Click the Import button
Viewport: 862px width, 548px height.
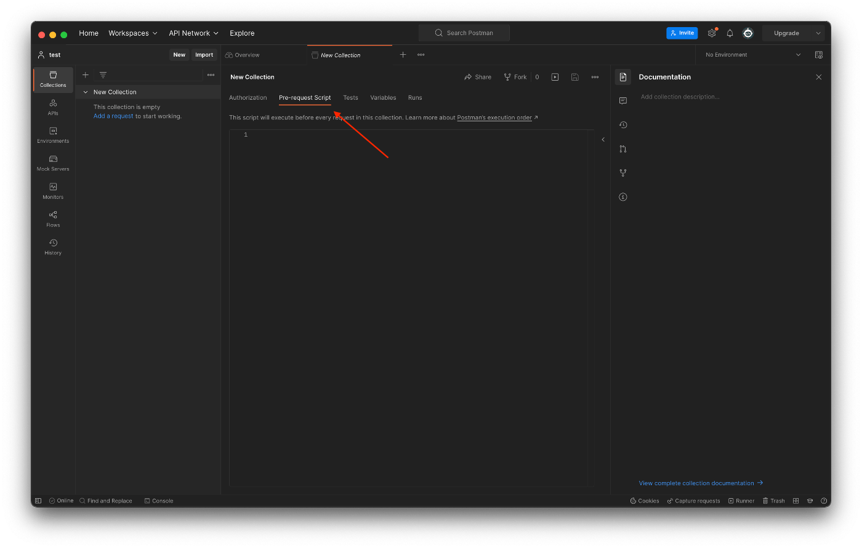click(x=204, y=55)
